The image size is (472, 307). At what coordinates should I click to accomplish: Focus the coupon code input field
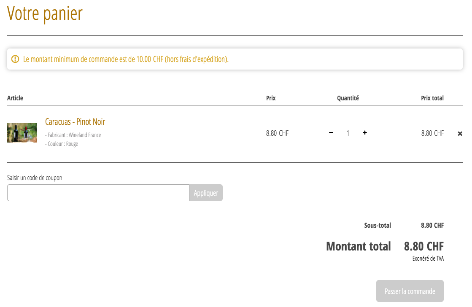tap(98, 193)
